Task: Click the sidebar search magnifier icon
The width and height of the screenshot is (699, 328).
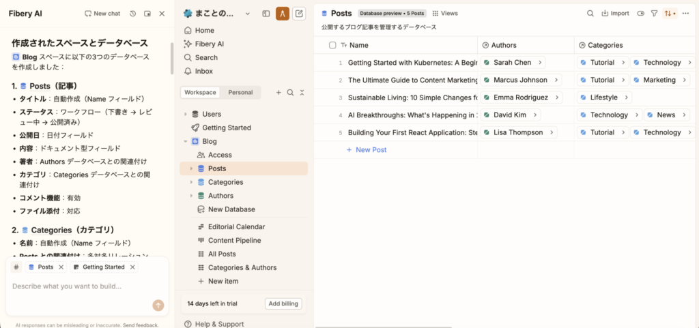Action: (290, 93)
